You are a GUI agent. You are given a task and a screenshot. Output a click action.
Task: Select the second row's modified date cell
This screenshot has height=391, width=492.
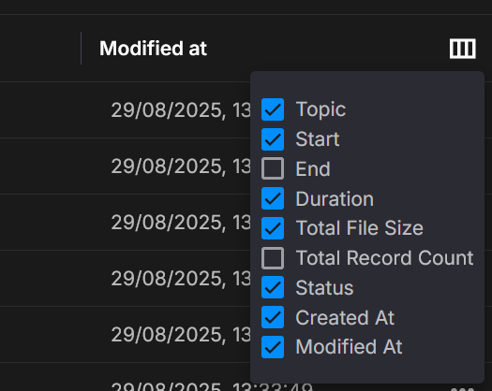coord(181,167)
